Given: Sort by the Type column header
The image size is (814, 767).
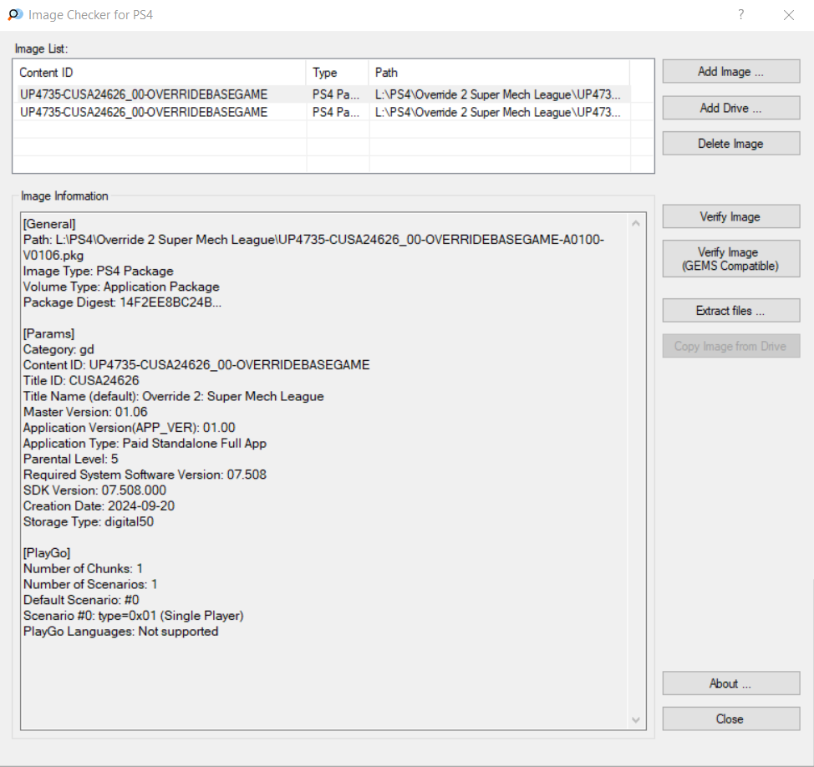Looking at the screenshot, I should (338, 73).
